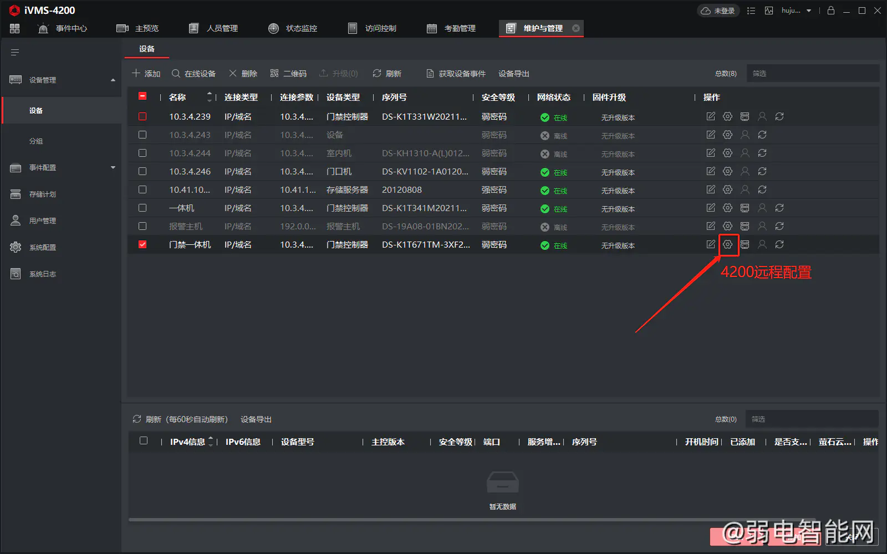Check the box for device 10.3.4.243
This screenshot has width=887, height=554.
pos(142,135)
